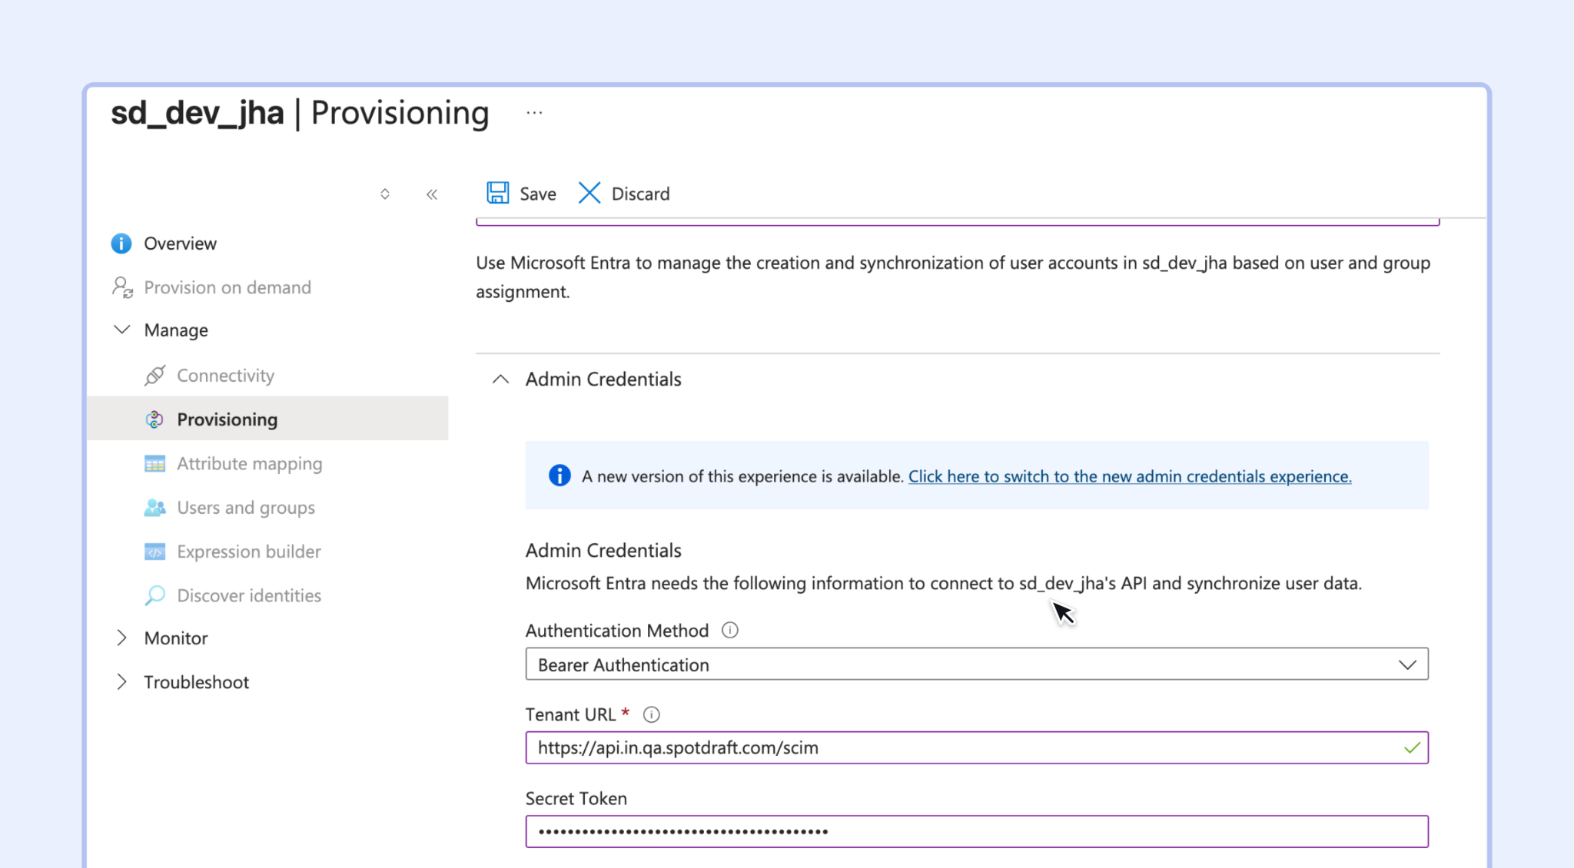Collapse the Admin Credentials section
Viewport: 1574px width, 868px height.
pos(500,379)
